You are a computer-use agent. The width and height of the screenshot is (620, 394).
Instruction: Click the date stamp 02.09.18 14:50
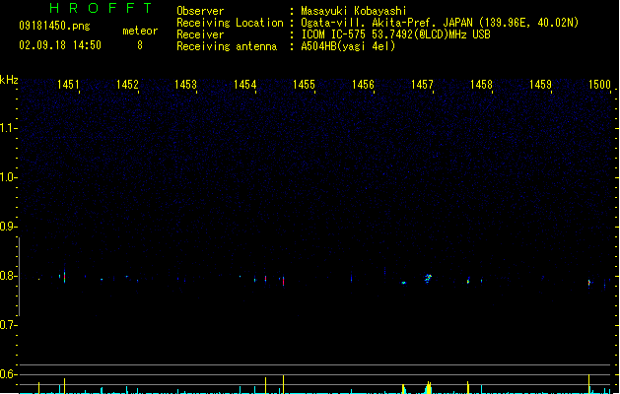coord(60,45)
